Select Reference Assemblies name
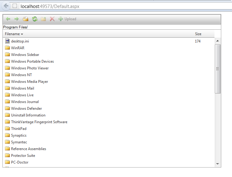This screenshot has width=232, height=177. click(x=28, y=149)
